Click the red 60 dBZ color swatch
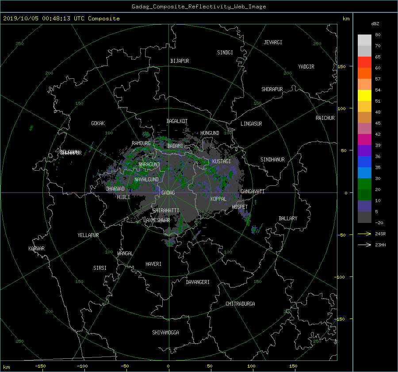Image resolution: width=398 pixels, height=372 pixels. [364, 62]
